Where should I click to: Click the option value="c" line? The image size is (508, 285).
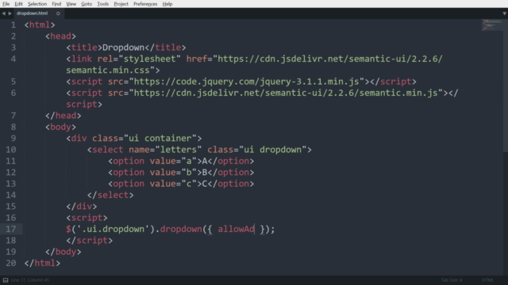tap(181, 184)
